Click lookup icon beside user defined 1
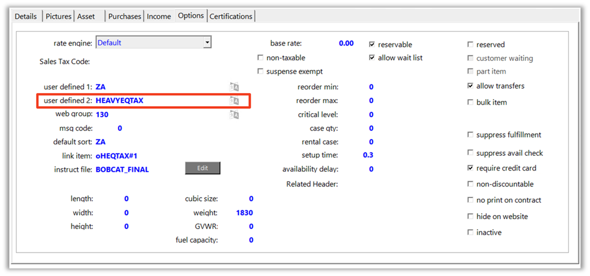 tap(234, 87)
